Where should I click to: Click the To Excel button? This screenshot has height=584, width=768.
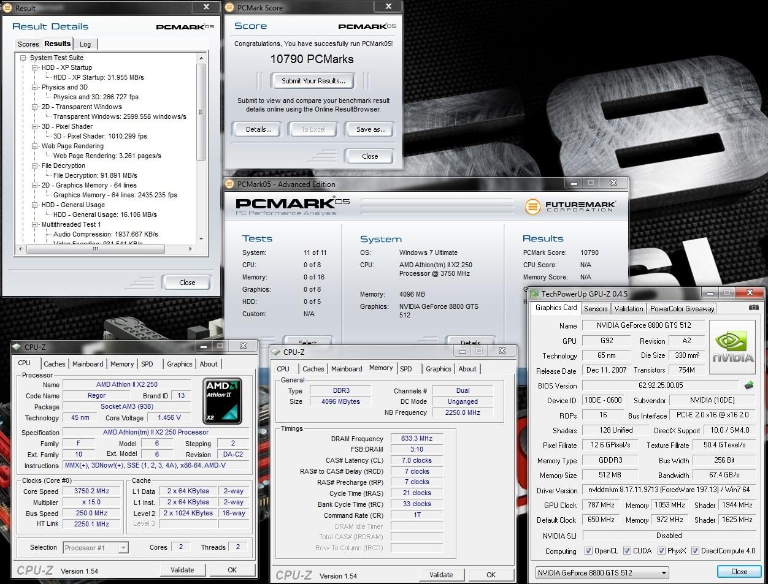[x=313, y=129]
